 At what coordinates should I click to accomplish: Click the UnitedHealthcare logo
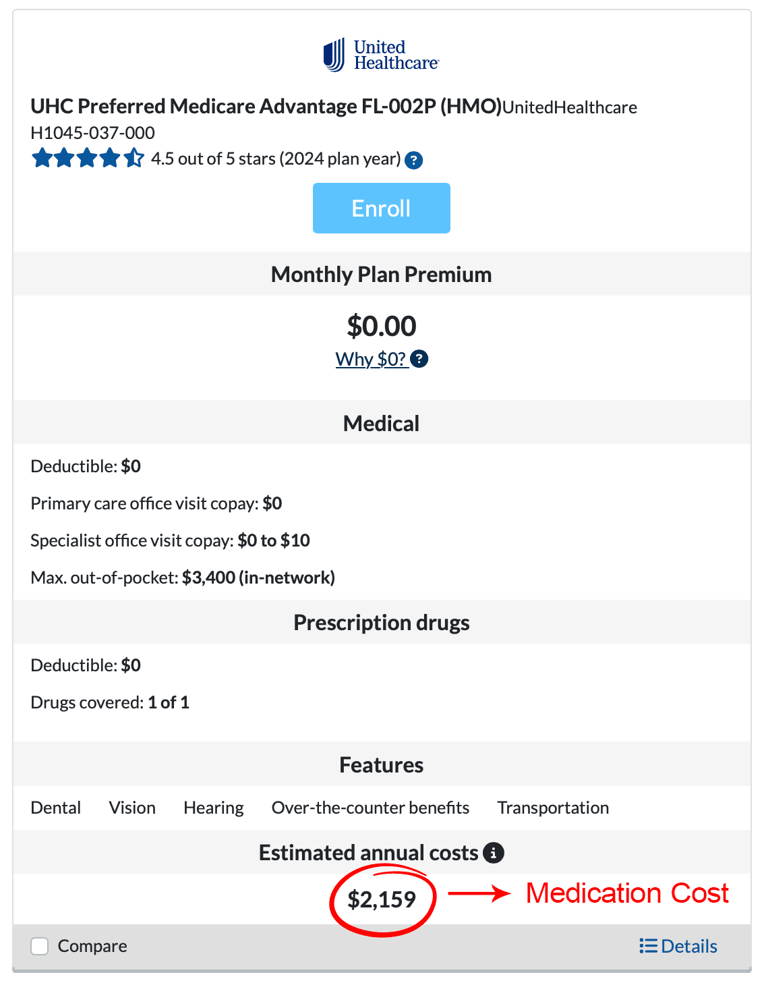[x=381, y=55]
